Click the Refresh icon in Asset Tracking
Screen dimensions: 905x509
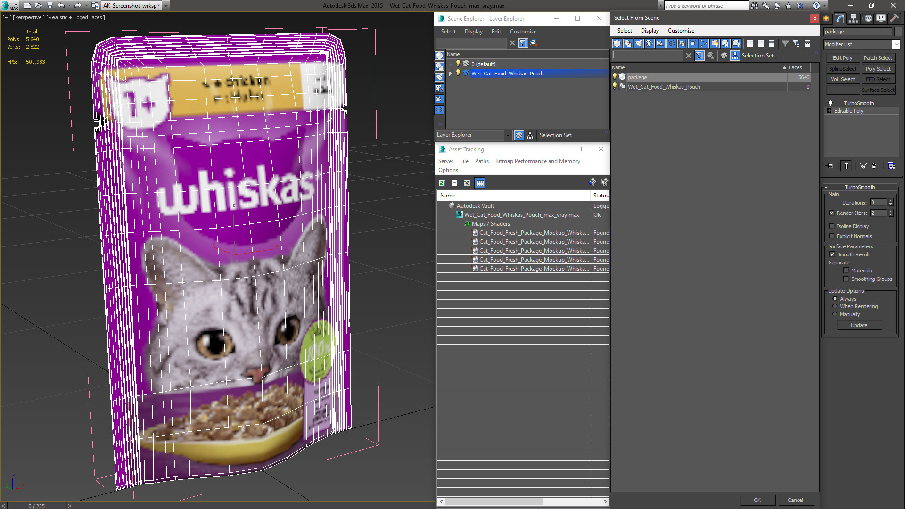point(442,183)
